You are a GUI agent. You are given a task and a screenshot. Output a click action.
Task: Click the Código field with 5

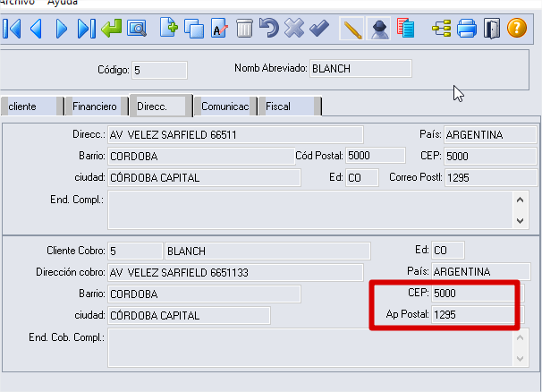pyautogui.click(x=159, y=70)
